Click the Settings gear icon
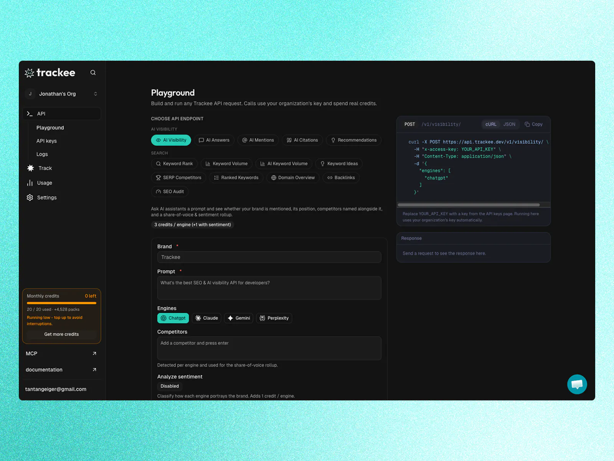Image resolution: width=614 pixels, height=461 pixels. [30, 197]
